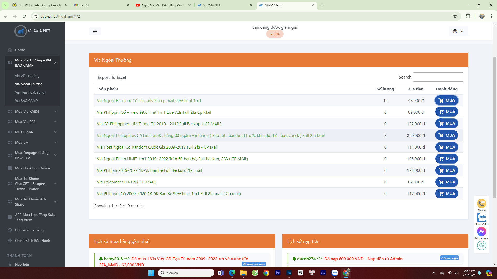Click the round teal icon below Messenger
497x279 pixels.
click(x=481, y=245)
